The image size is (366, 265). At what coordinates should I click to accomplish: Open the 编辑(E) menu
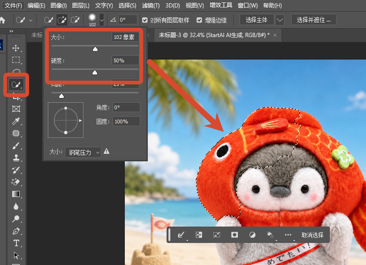(x=36, y=5)
